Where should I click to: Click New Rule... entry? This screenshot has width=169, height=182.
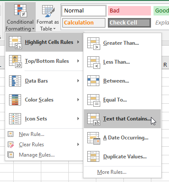(44, 134)
